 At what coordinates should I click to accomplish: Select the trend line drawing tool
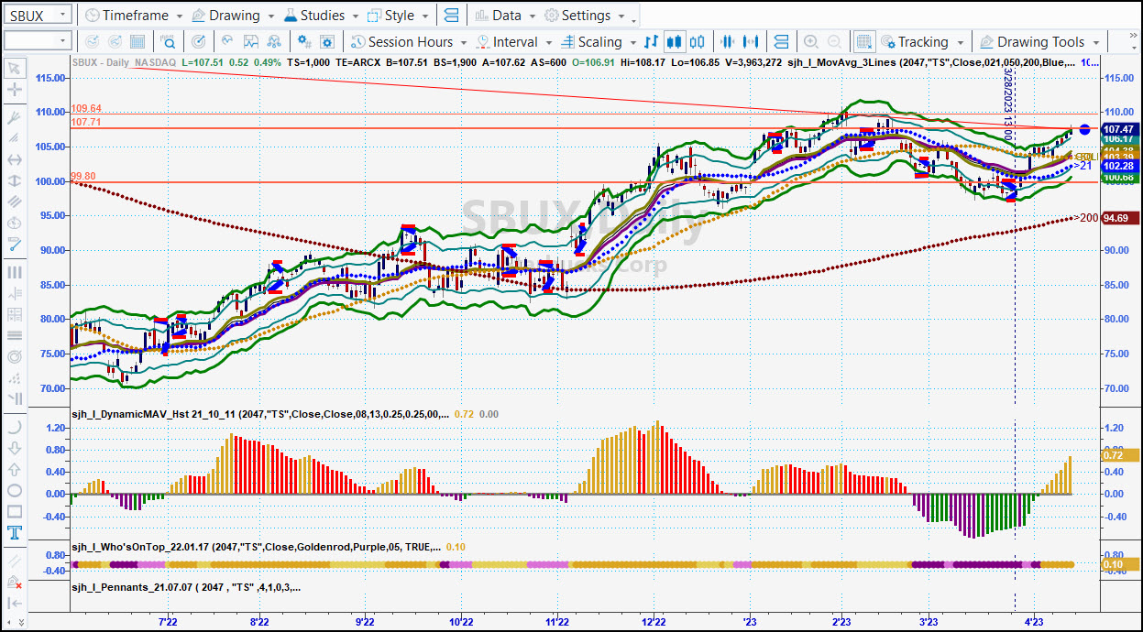pos(15,244)
